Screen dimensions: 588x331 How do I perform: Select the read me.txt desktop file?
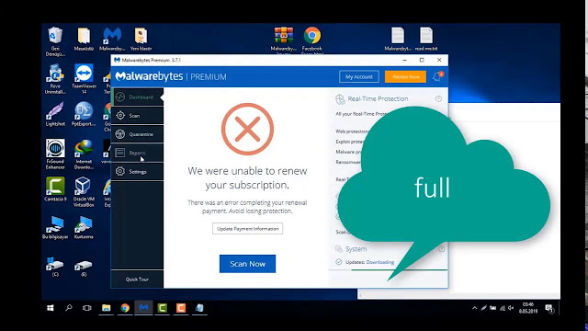[x=426, y=39]
